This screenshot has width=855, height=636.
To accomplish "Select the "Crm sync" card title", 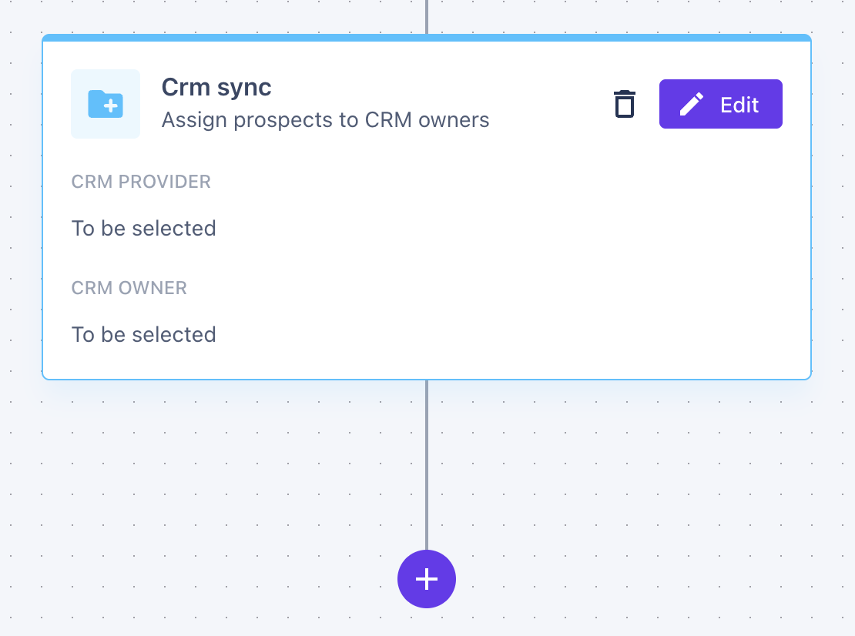I will (216, 88).
